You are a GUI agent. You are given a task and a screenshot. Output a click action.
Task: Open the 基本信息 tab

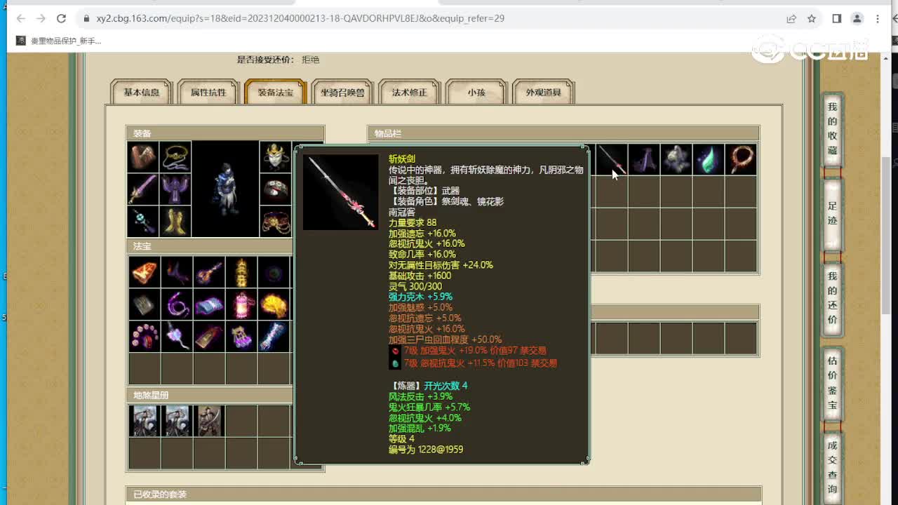pos(142,92)
